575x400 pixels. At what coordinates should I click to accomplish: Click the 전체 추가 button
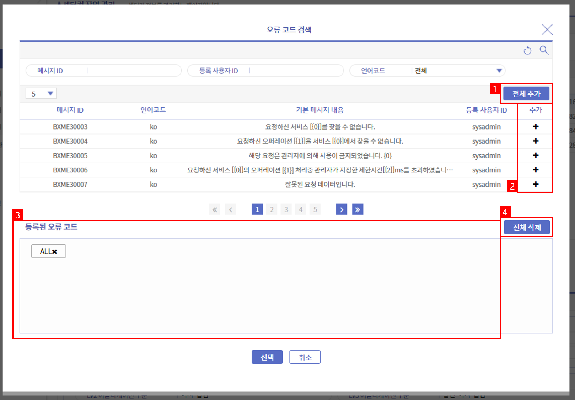click(526, 94)
